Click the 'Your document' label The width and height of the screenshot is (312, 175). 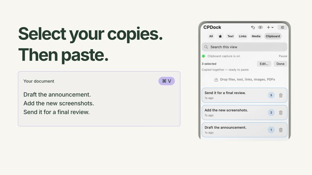pyautogui.click(x=39, y=81)
